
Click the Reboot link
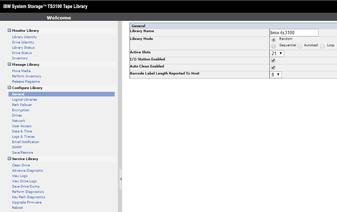tap(17, 208)
